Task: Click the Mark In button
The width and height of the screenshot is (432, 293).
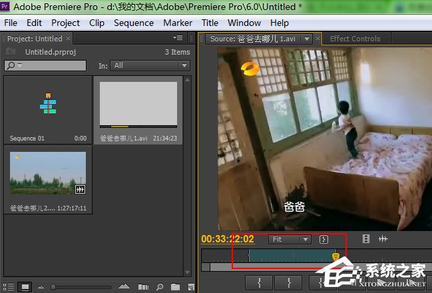Action: tap(259, 283)
